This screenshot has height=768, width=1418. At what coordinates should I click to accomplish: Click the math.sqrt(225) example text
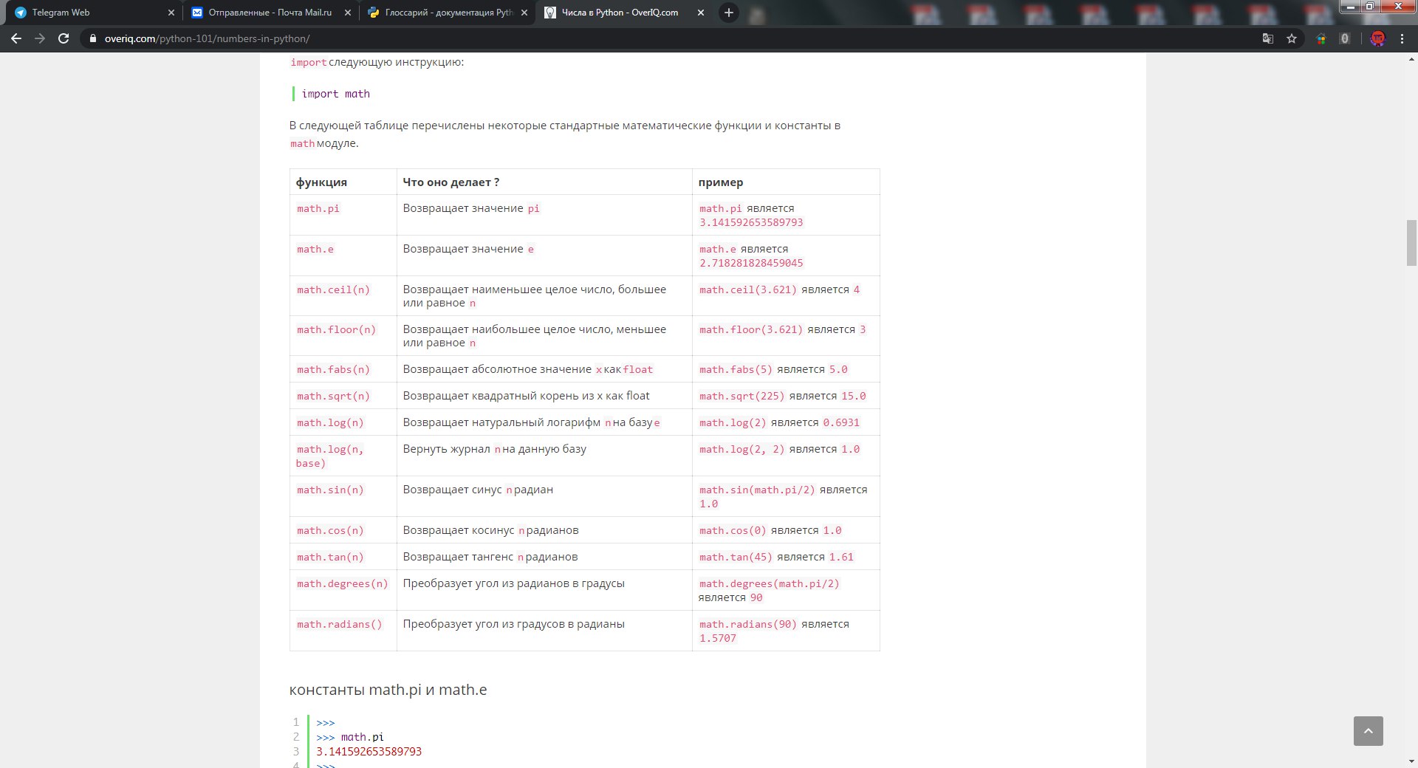click(x=741, y=397)
